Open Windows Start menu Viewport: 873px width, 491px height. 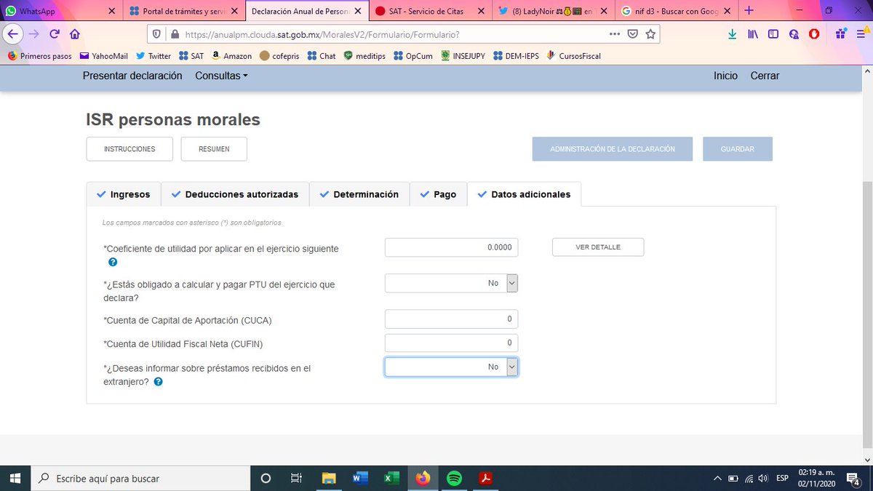[15, 478]
